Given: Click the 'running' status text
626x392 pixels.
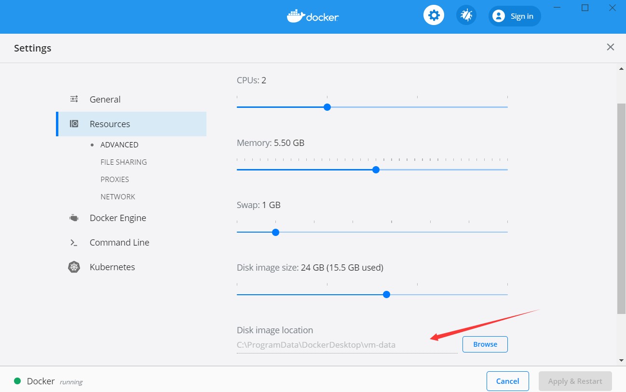Looking at the screenshot, I should coord(71,382).
